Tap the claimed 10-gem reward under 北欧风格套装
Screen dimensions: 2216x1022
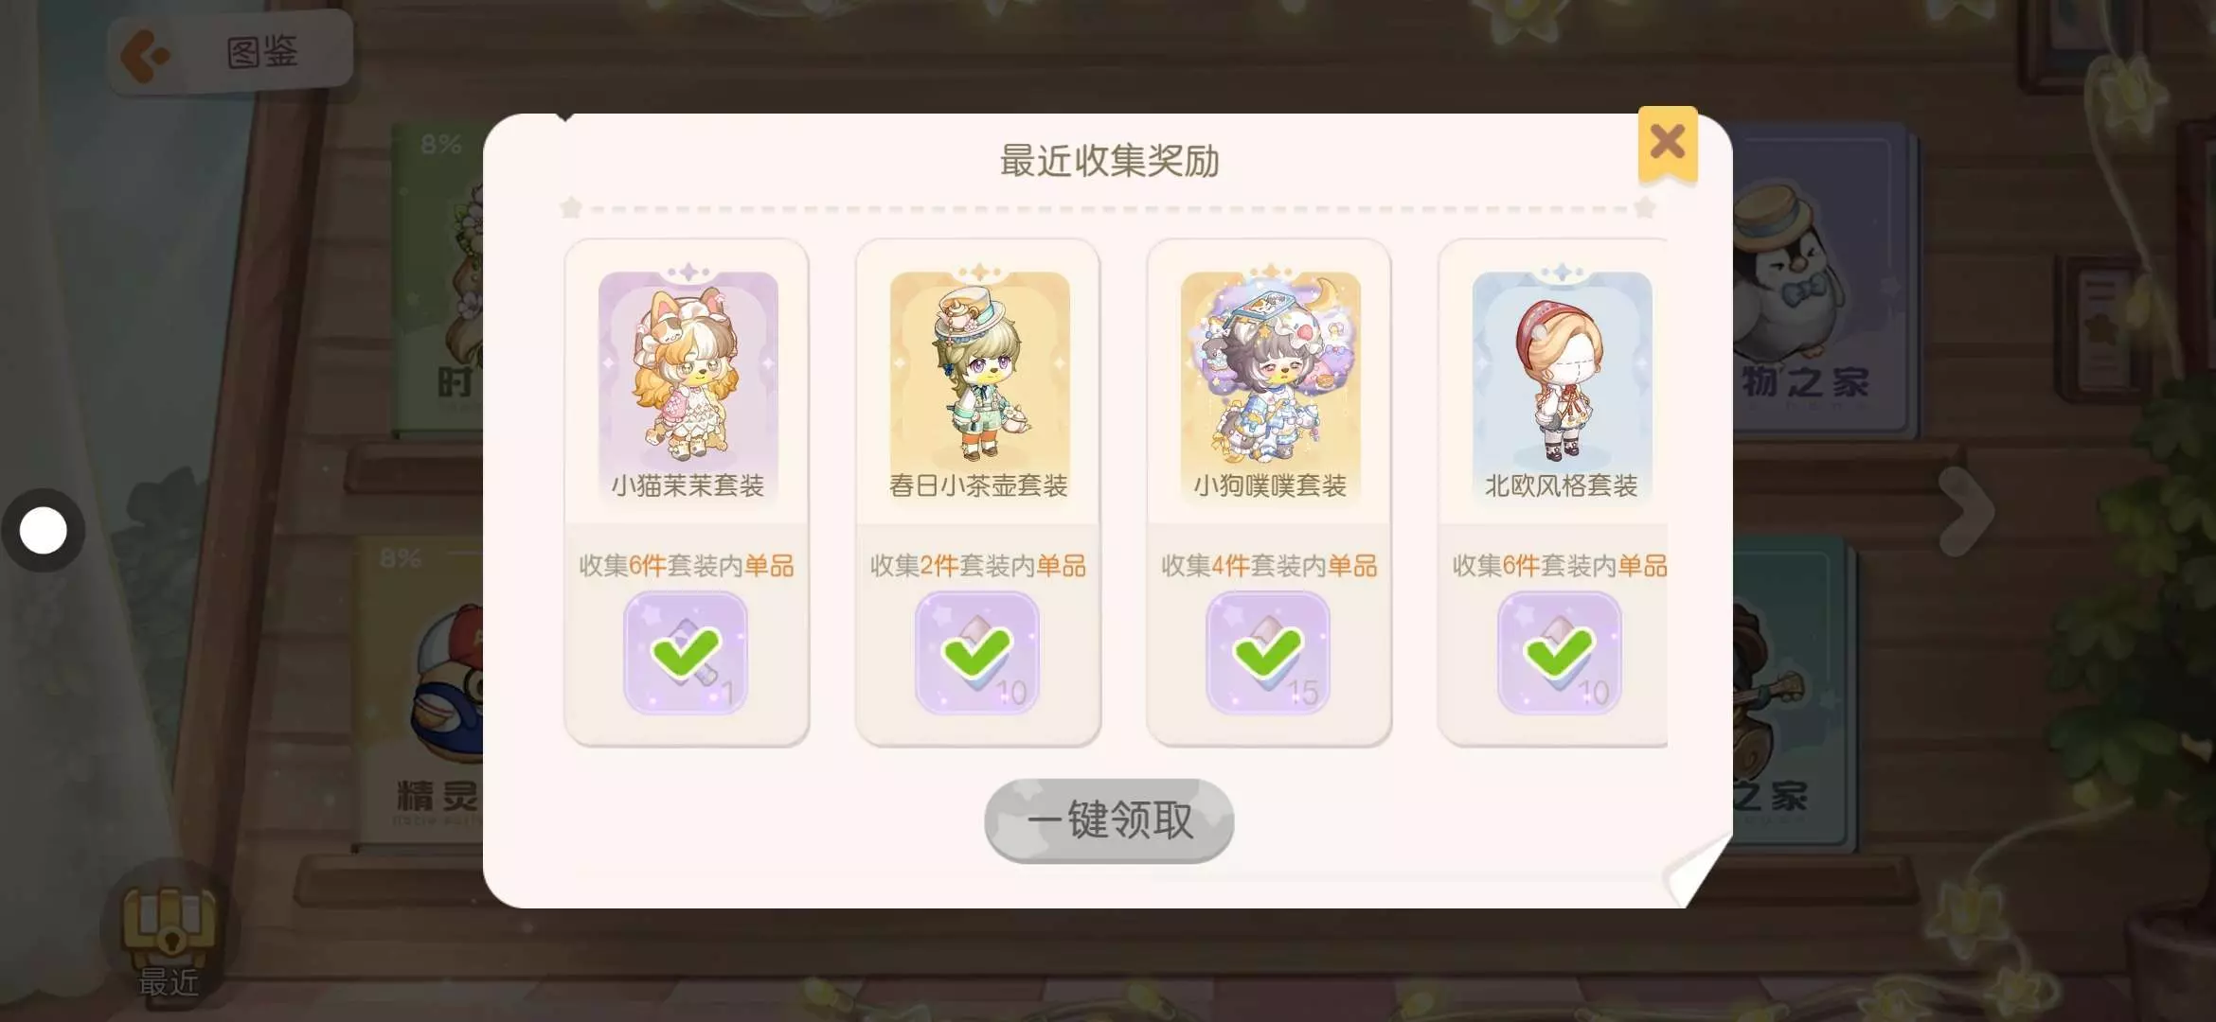[1560, 653]
